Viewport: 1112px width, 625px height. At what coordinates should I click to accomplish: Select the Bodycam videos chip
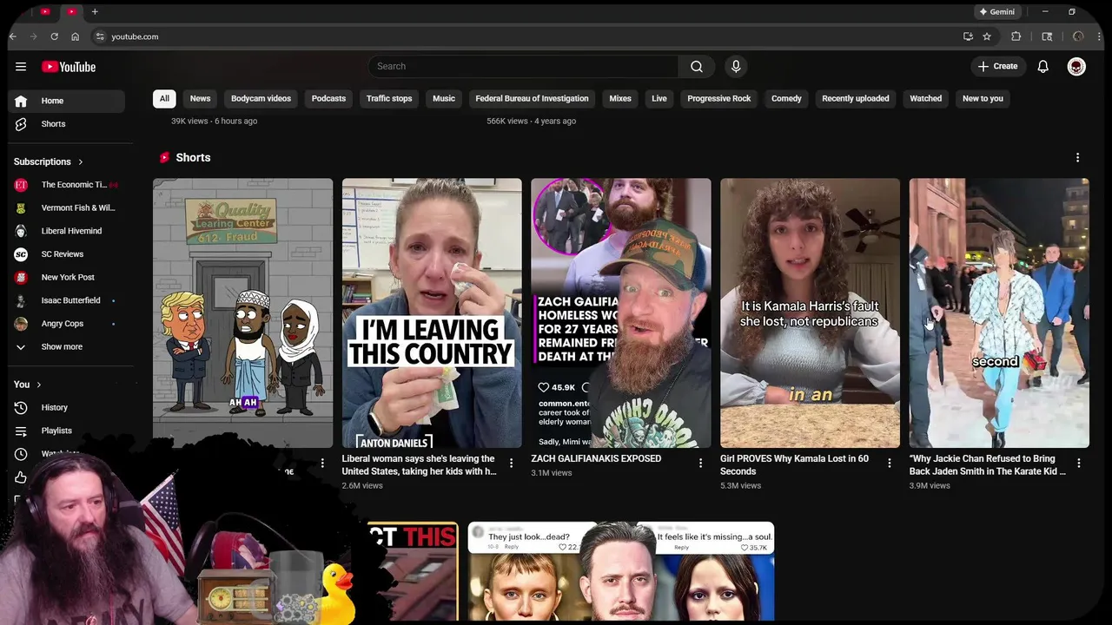tap(261, 99)
